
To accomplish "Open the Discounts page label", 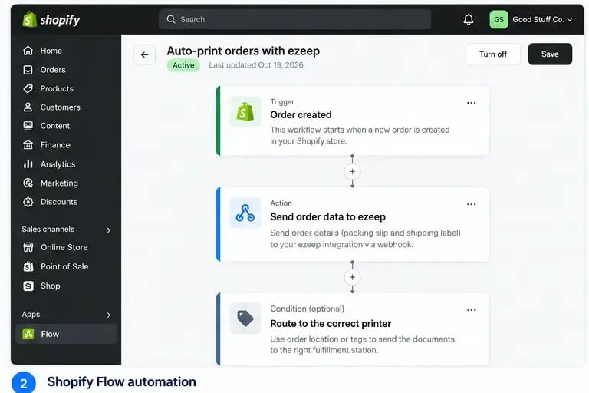I will (x=59, y=202).
